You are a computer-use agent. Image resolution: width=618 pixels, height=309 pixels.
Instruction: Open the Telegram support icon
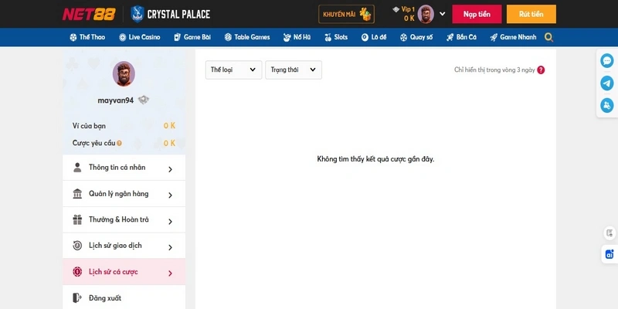coord(607,83)
